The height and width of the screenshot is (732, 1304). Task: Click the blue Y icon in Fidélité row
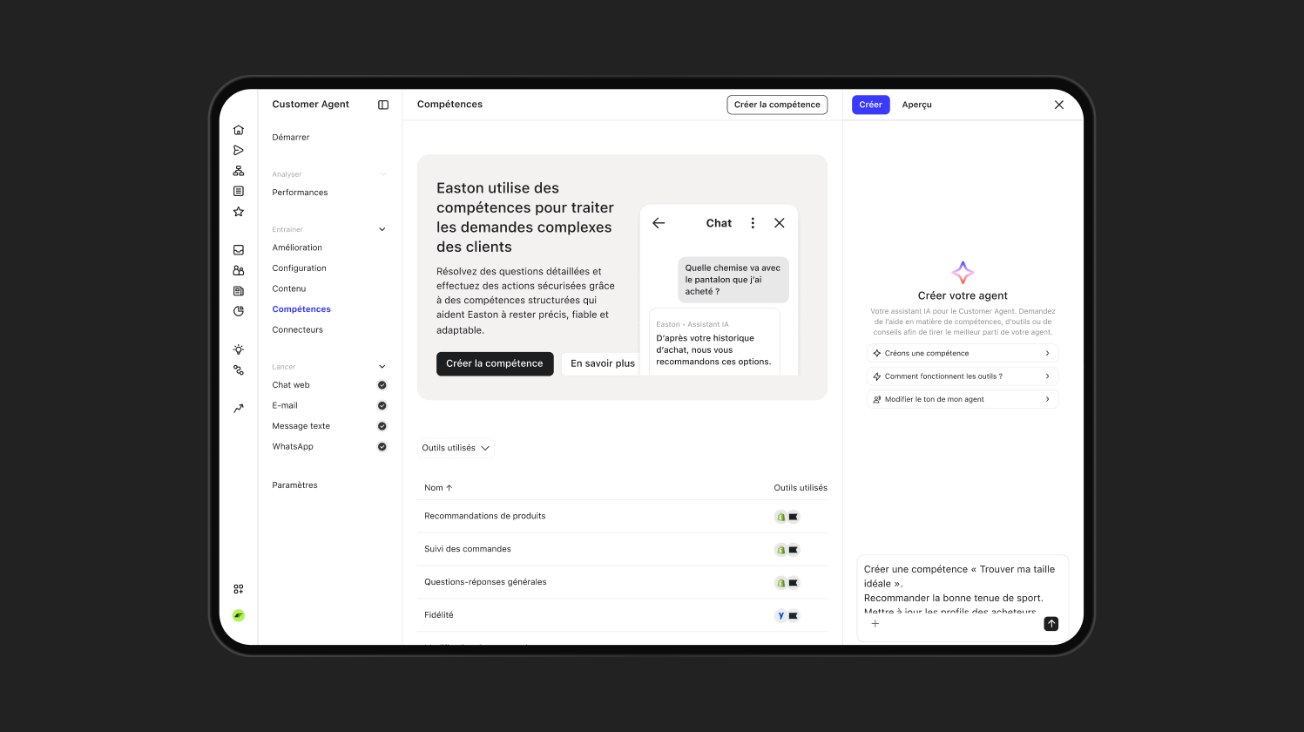781,615
